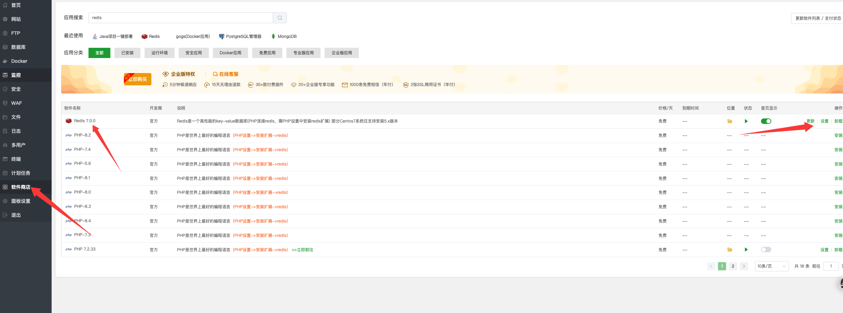Viewport: 843px width, 313px height.
Task: Click the search magnifier icon button
Action: (x=280, y=18)
